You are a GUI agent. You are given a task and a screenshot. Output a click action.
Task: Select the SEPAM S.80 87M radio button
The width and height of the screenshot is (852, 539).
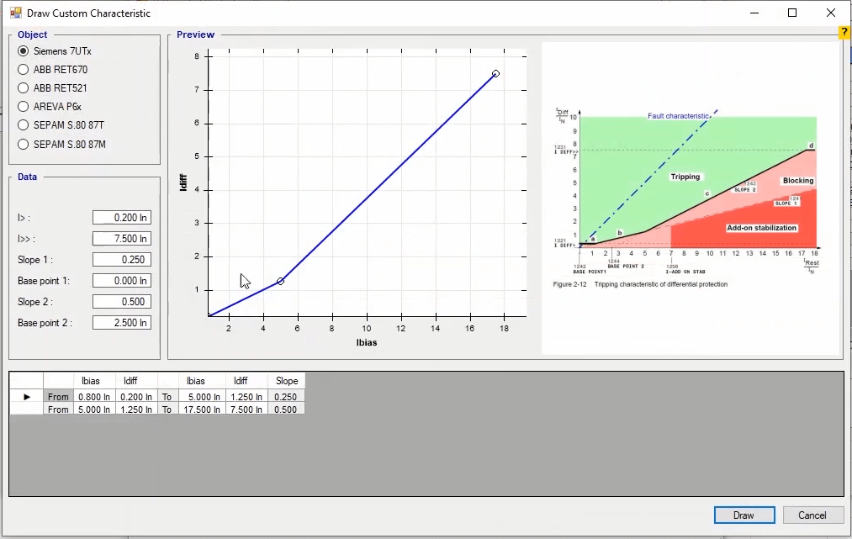pos(24,144)
